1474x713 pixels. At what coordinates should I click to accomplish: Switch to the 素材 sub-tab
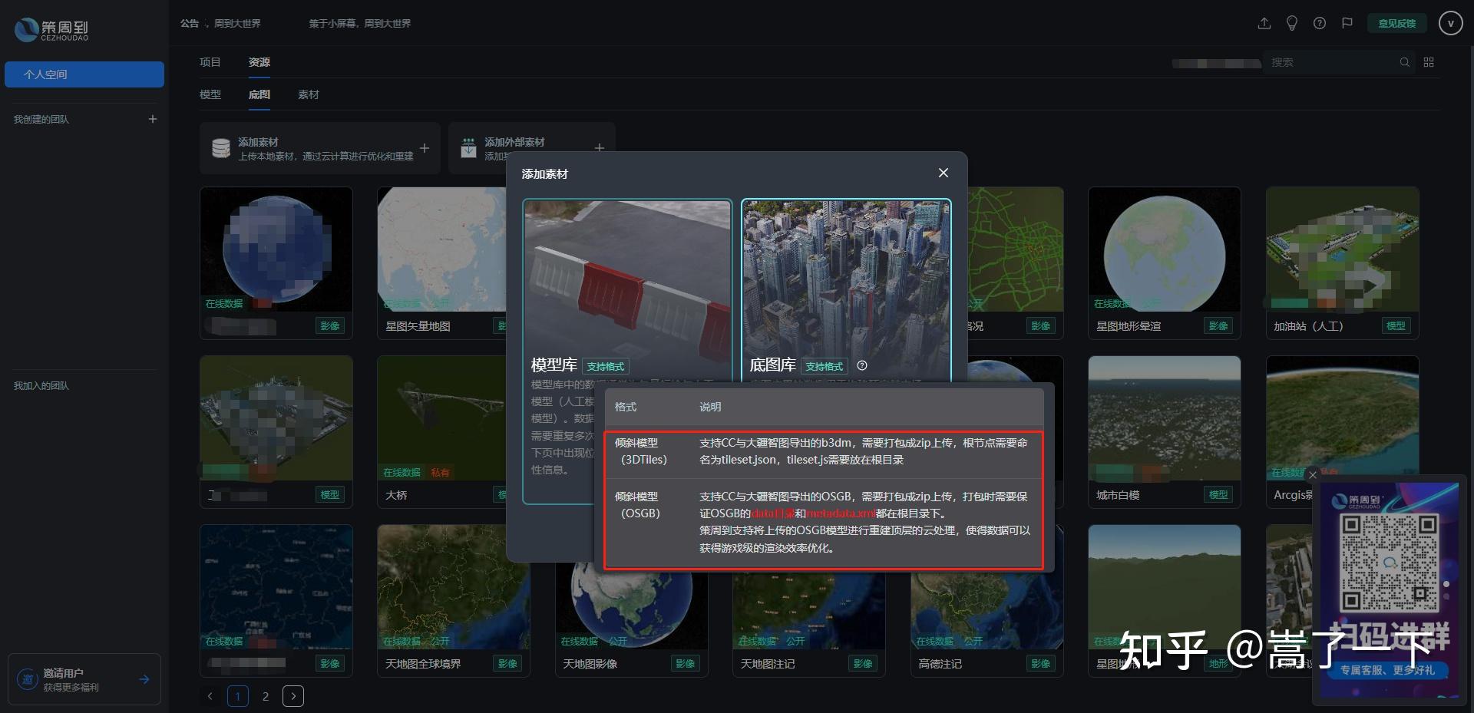(x=308, y=94)
